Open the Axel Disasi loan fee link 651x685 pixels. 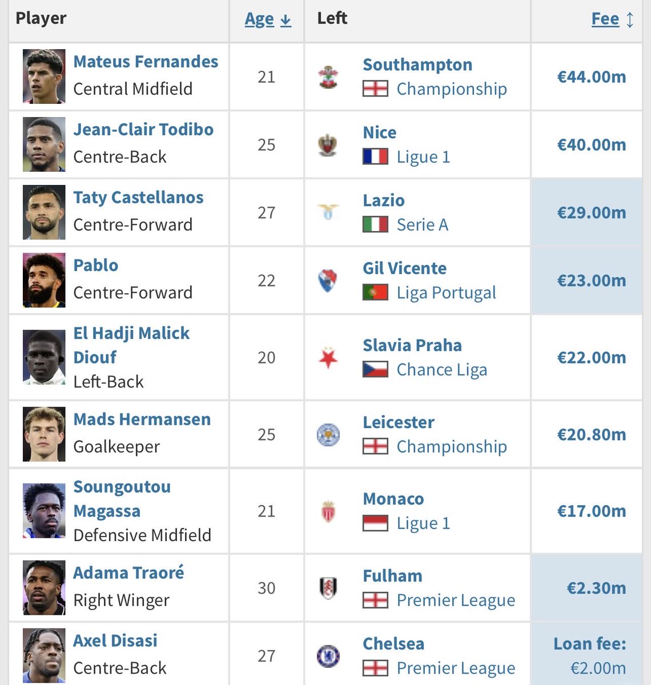590,656
